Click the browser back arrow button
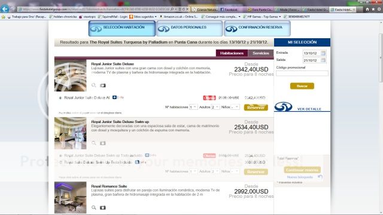 [x=5, y=10]
